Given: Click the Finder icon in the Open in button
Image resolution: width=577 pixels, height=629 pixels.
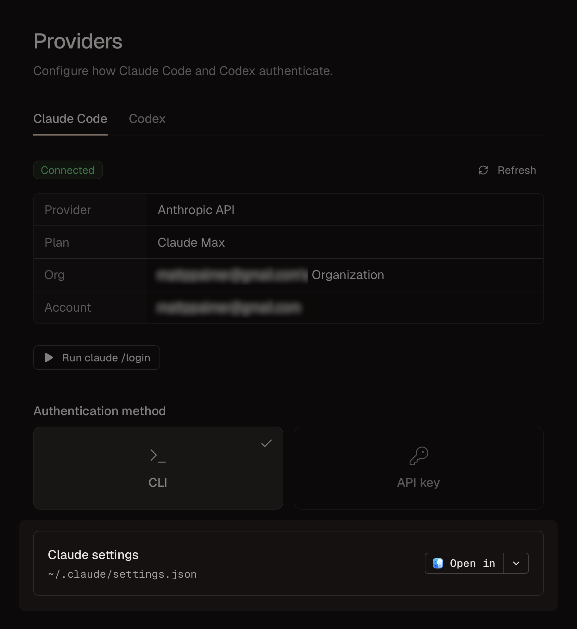Looking at the screenshot, I should coord(438,563).
